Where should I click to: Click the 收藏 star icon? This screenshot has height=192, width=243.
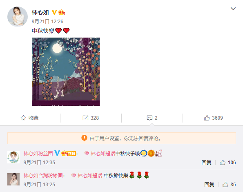(23, 118)
